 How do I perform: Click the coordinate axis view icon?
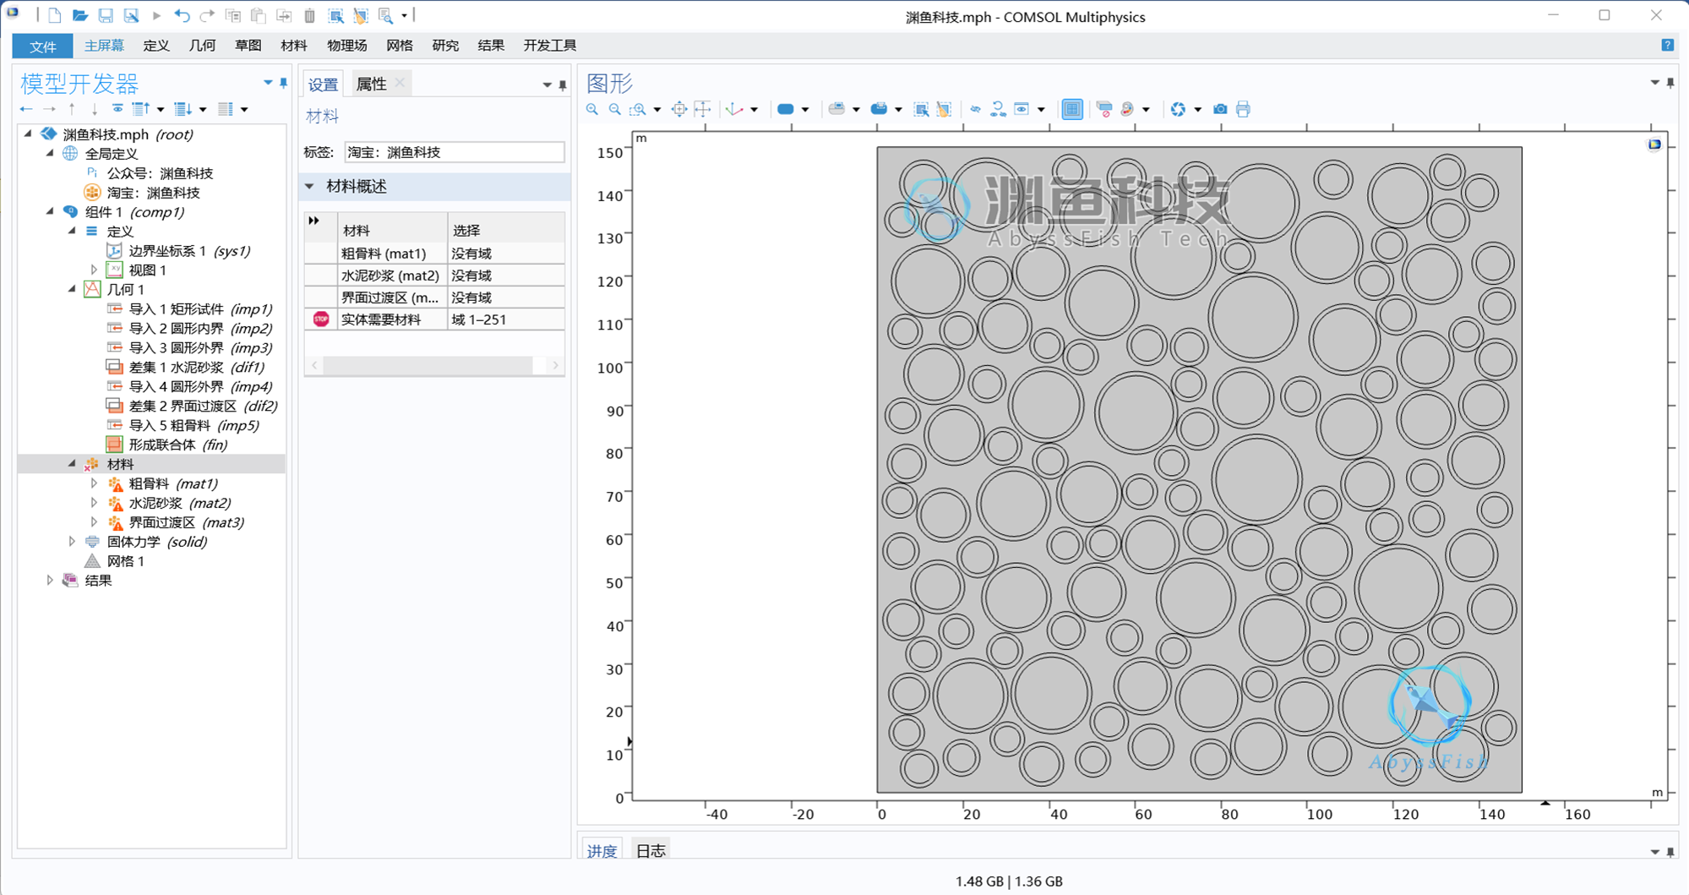[735, 109]
